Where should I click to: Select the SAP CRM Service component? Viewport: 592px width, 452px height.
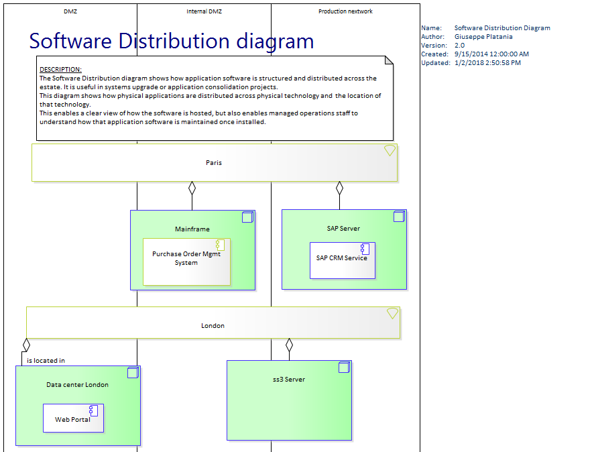(x=342, y=260)
